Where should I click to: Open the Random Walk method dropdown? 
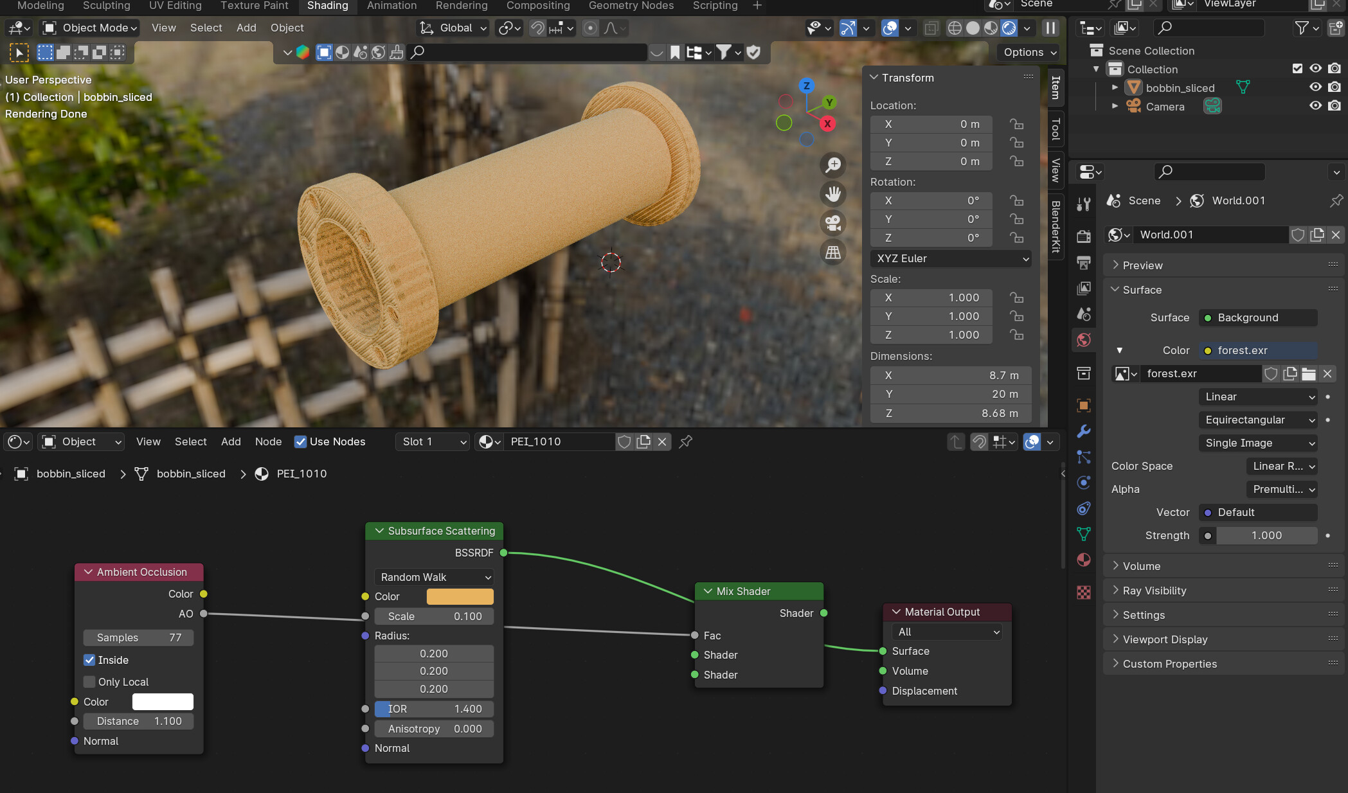(x=434, y=577)
